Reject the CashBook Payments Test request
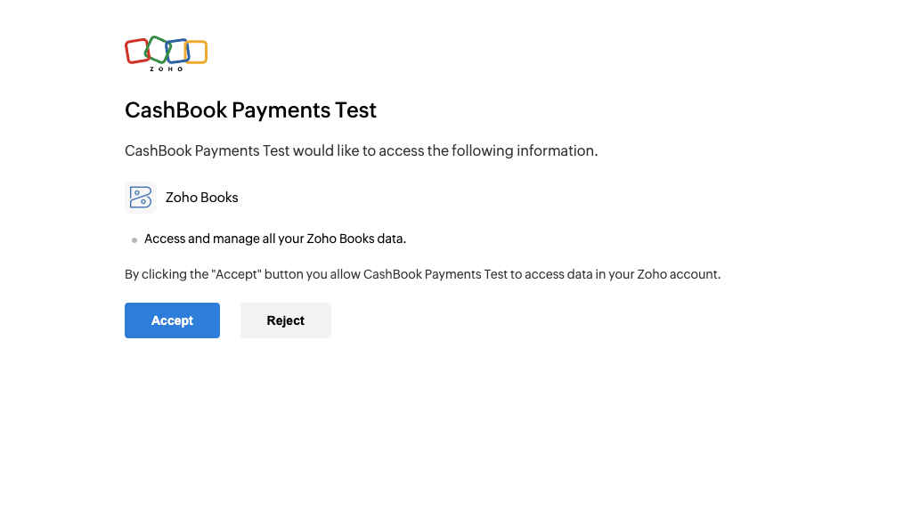 (285, 320)
